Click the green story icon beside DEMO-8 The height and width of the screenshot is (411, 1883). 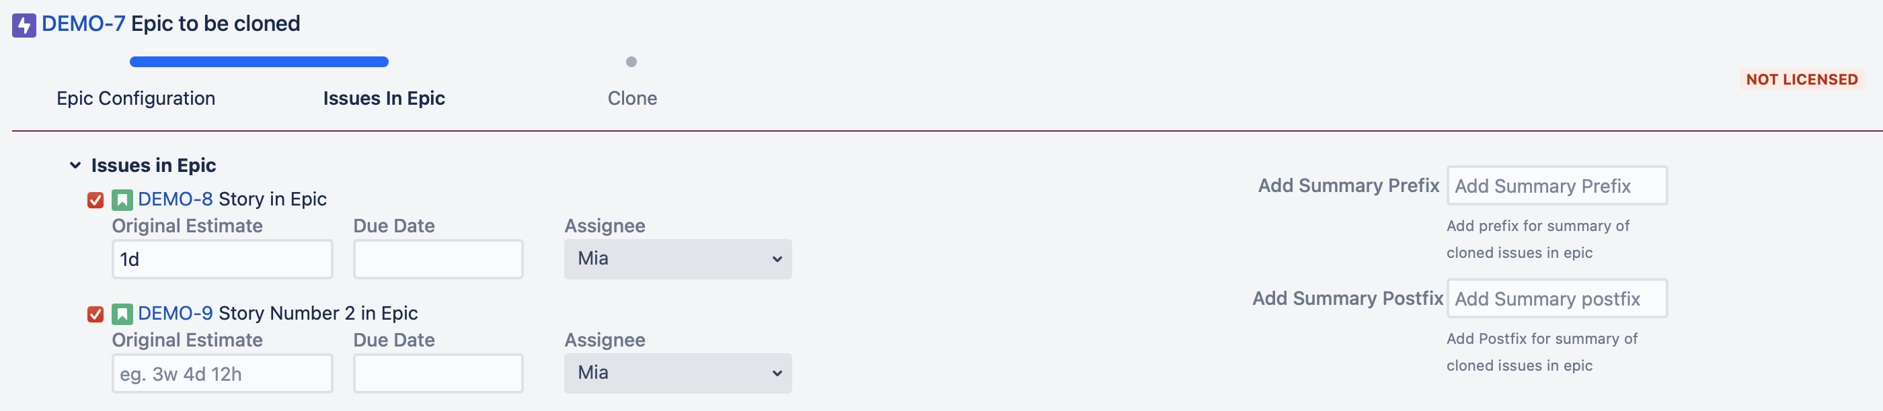coord(122,200)
